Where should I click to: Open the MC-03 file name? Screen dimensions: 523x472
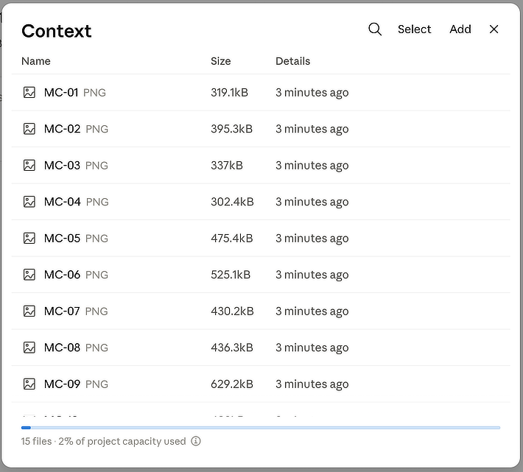(62, 165)
